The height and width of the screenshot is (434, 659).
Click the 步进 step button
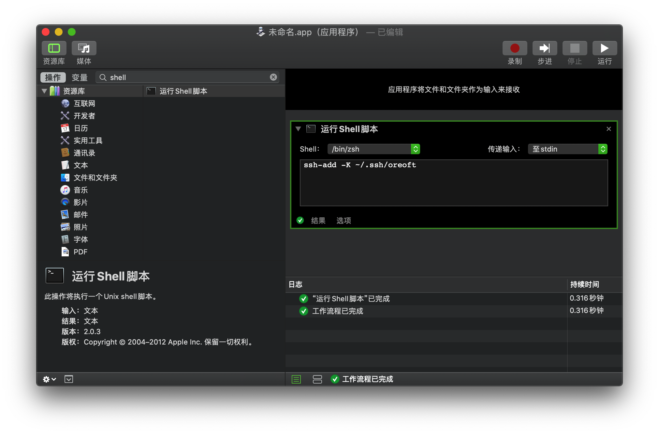(545, 48)
